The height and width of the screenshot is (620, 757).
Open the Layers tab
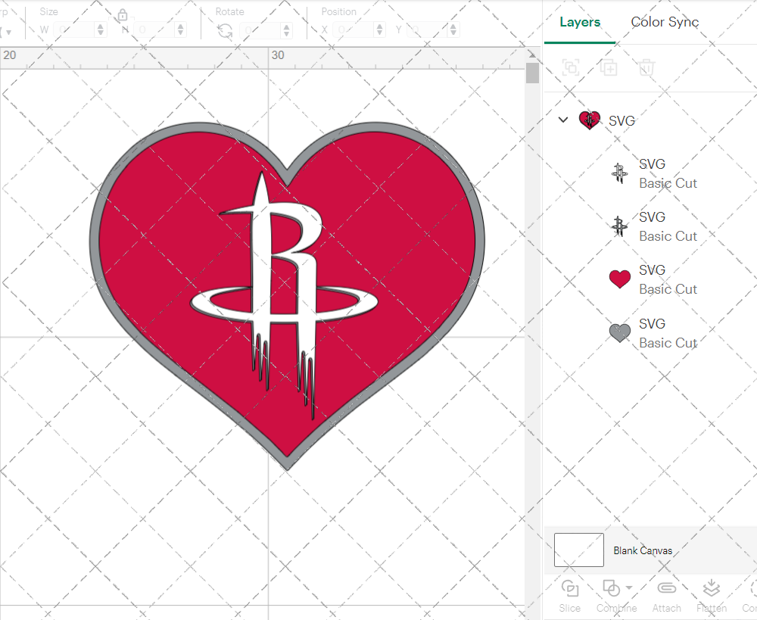578,22
